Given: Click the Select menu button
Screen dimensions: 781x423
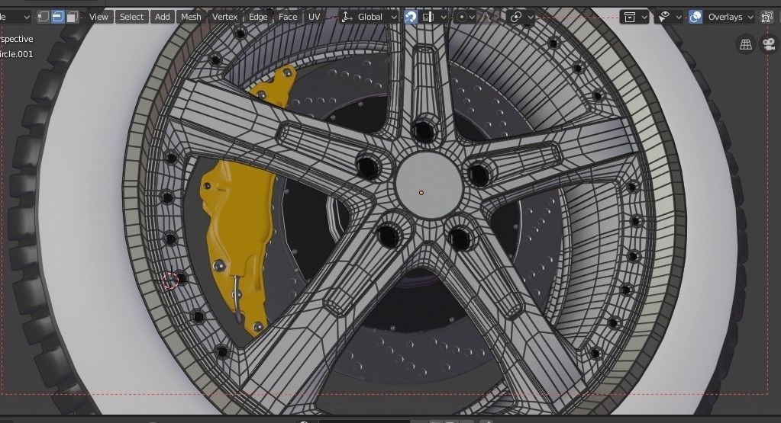Looking at the screenshot, I should [131, 17].
